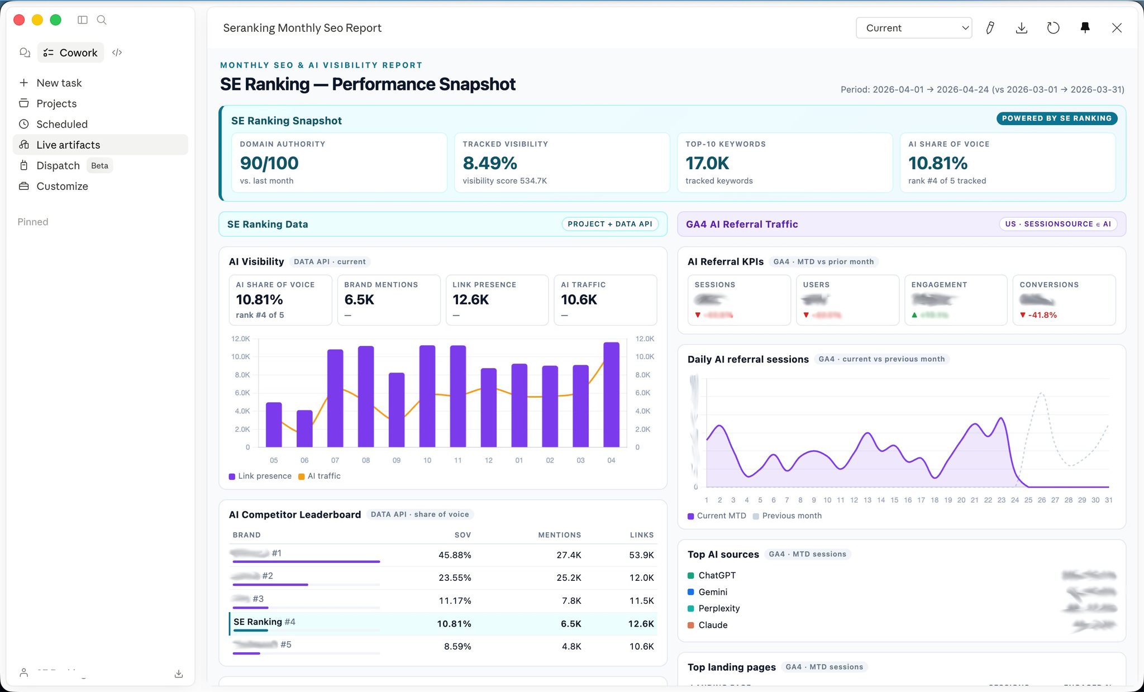Open the Current version dropdown
Viewport: 1144px width, 692px height.
(914, 28)
